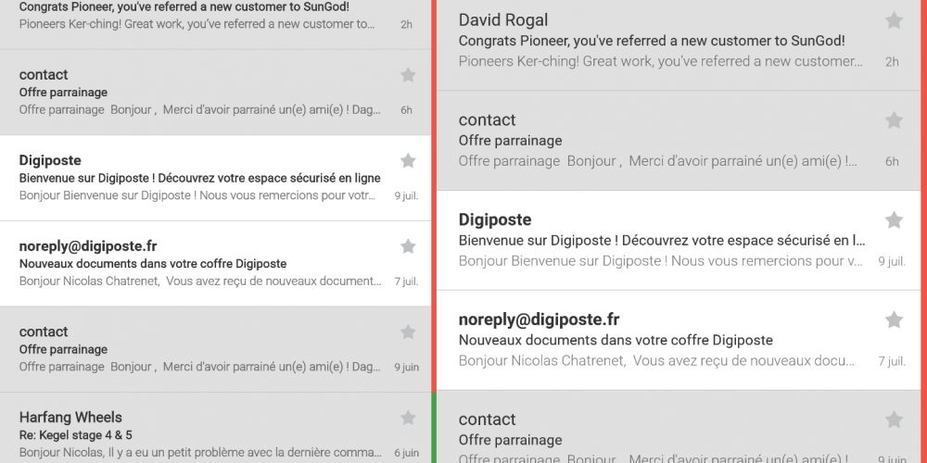This screenshot has width=927, height=463.
Task: Star the 6h contact email in right list
Action: tap(894, 120)
